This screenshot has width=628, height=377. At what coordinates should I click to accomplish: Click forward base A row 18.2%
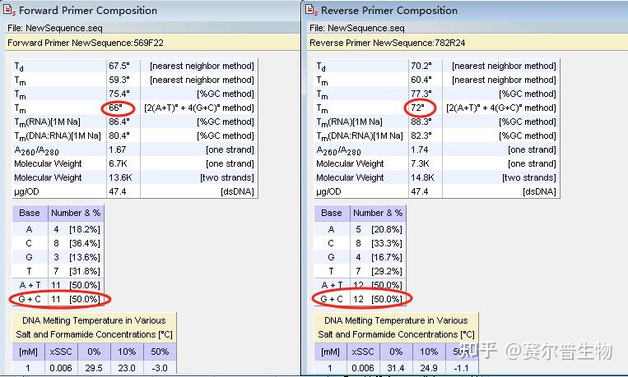pos(58,229)
